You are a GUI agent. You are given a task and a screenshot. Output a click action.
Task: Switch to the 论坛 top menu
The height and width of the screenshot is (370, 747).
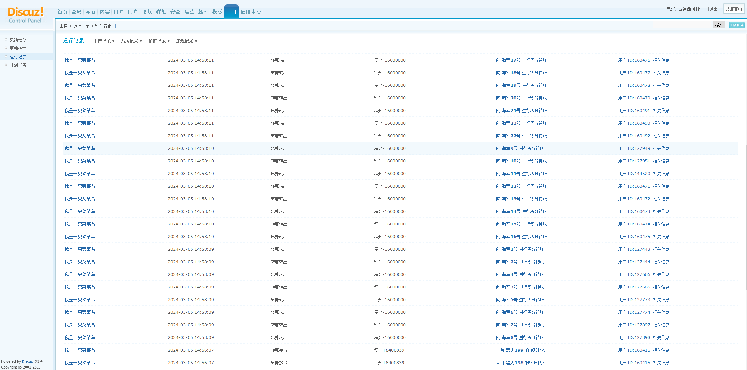pyautogui.click(x=147, y=12)
